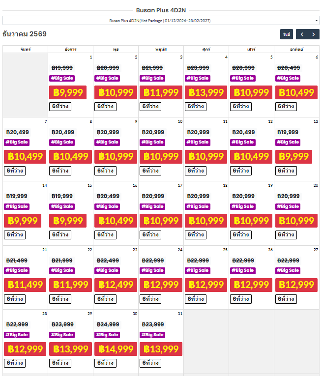The height and width of the screenshot is (376, 322).
Task: Click the Big Sale tag on December 10
Action: (152, 142)
